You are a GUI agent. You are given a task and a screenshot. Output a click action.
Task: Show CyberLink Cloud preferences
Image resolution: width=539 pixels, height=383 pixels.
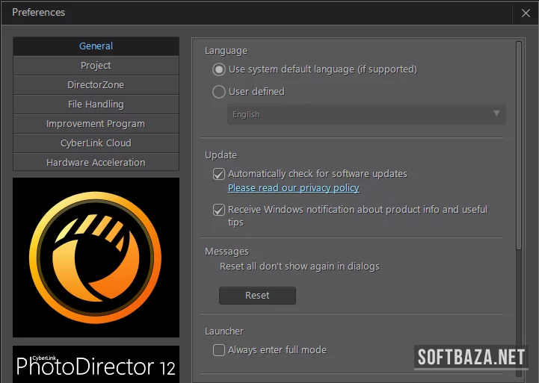tap(96, 143)
